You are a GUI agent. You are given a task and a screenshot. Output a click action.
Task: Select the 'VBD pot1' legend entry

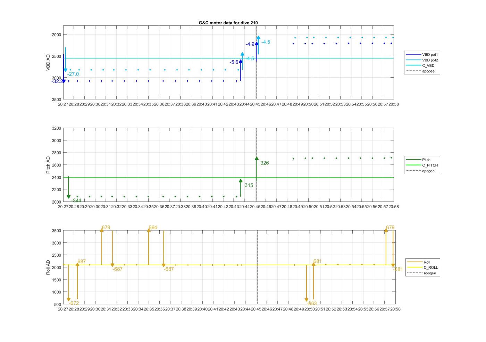coord(422,54)
